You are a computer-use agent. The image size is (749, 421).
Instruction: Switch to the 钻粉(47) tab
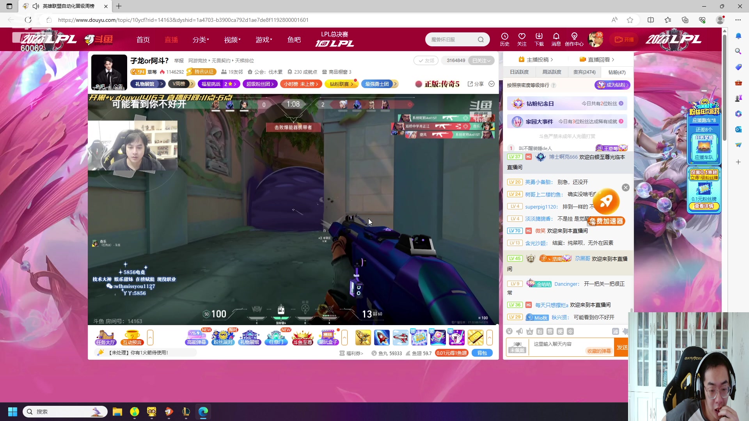pyautogui.click(x=617, y=72)
